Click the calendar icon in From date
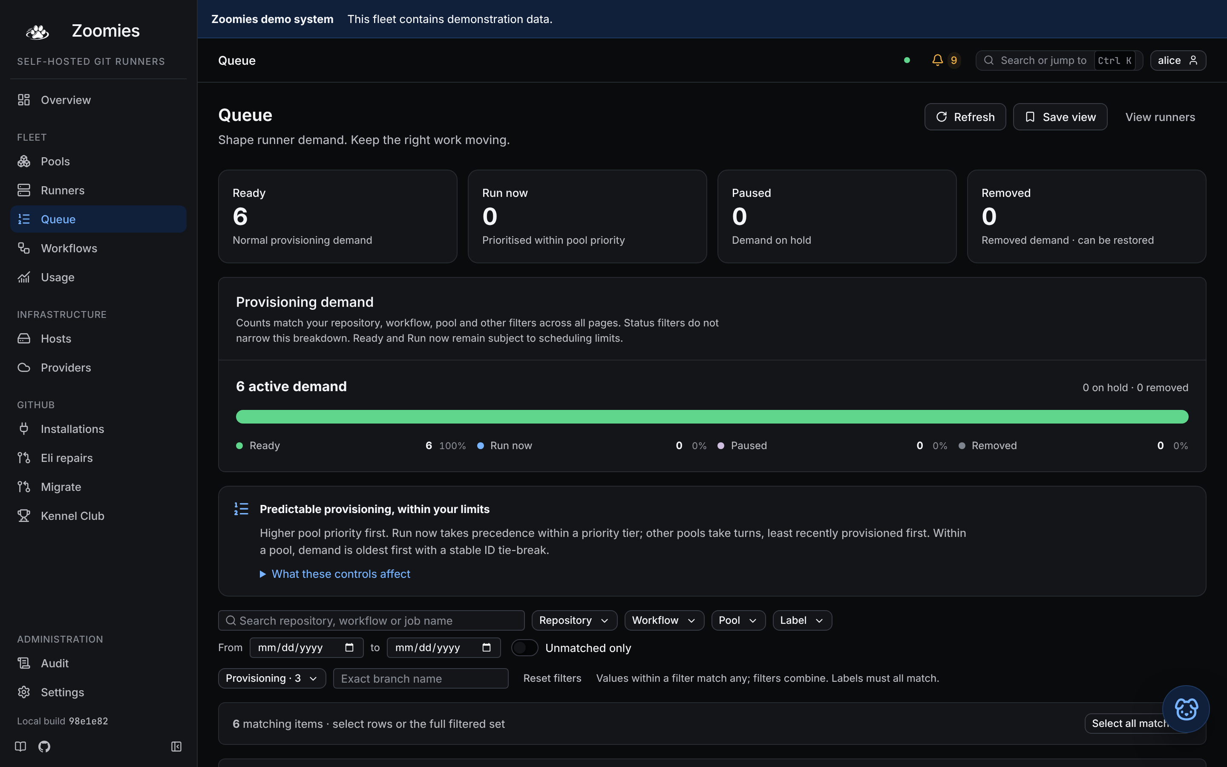This screenshot has height=767, width=1227. pos(349,647)
